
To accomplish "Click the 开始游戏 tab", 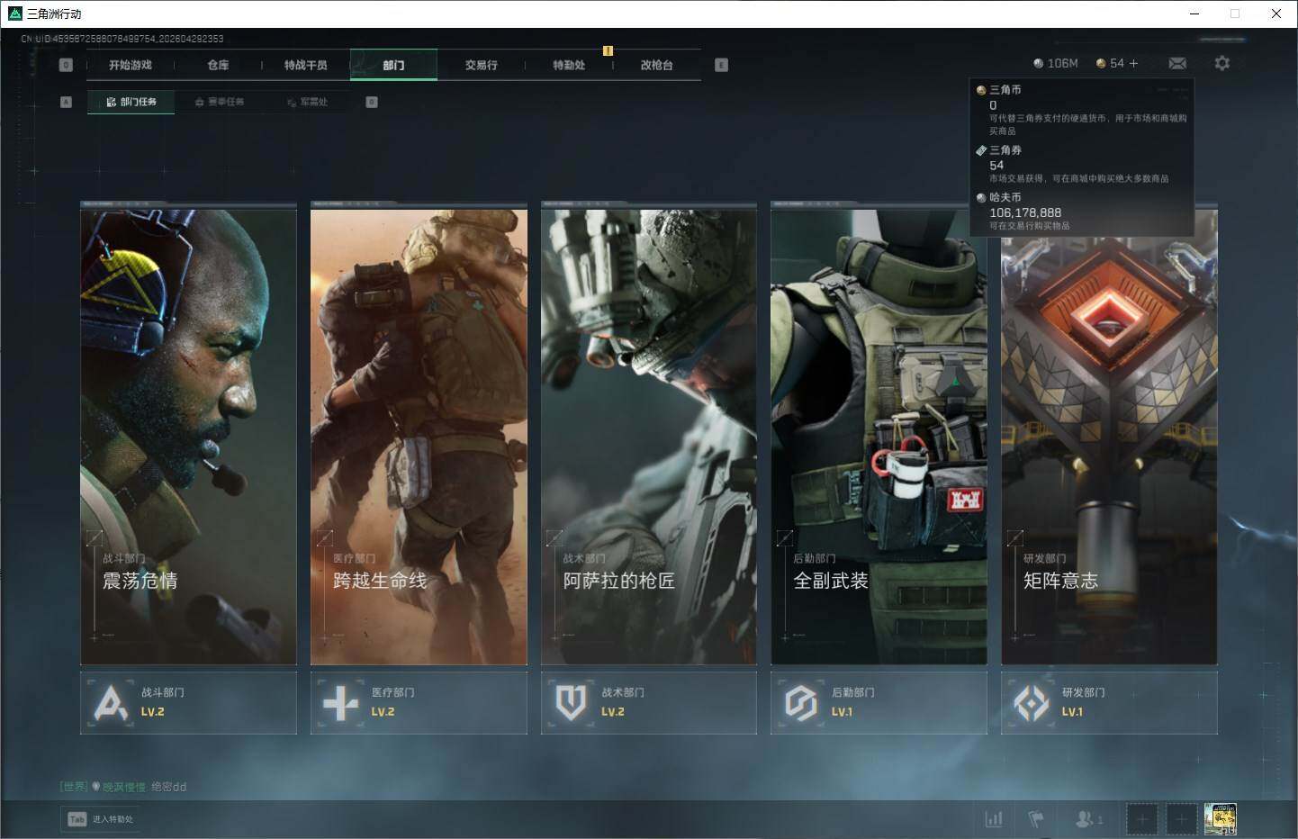I will [131, 65].
